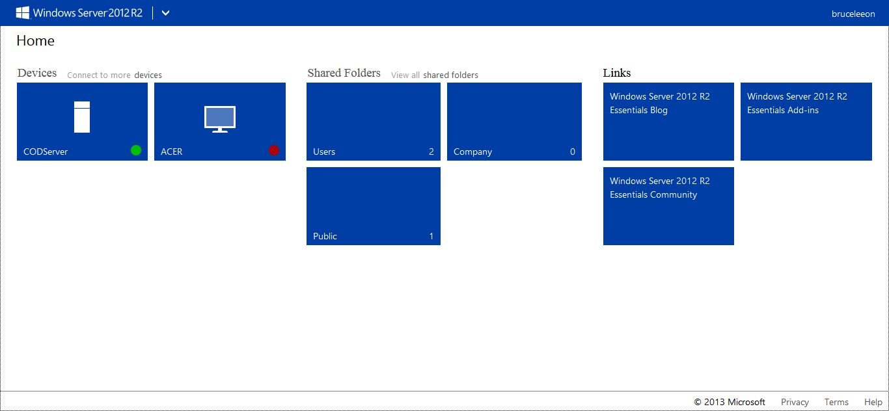Click the © 2013 Microsoft footer text
Viewport: 889px width, 411px height.
pos(730,402)
